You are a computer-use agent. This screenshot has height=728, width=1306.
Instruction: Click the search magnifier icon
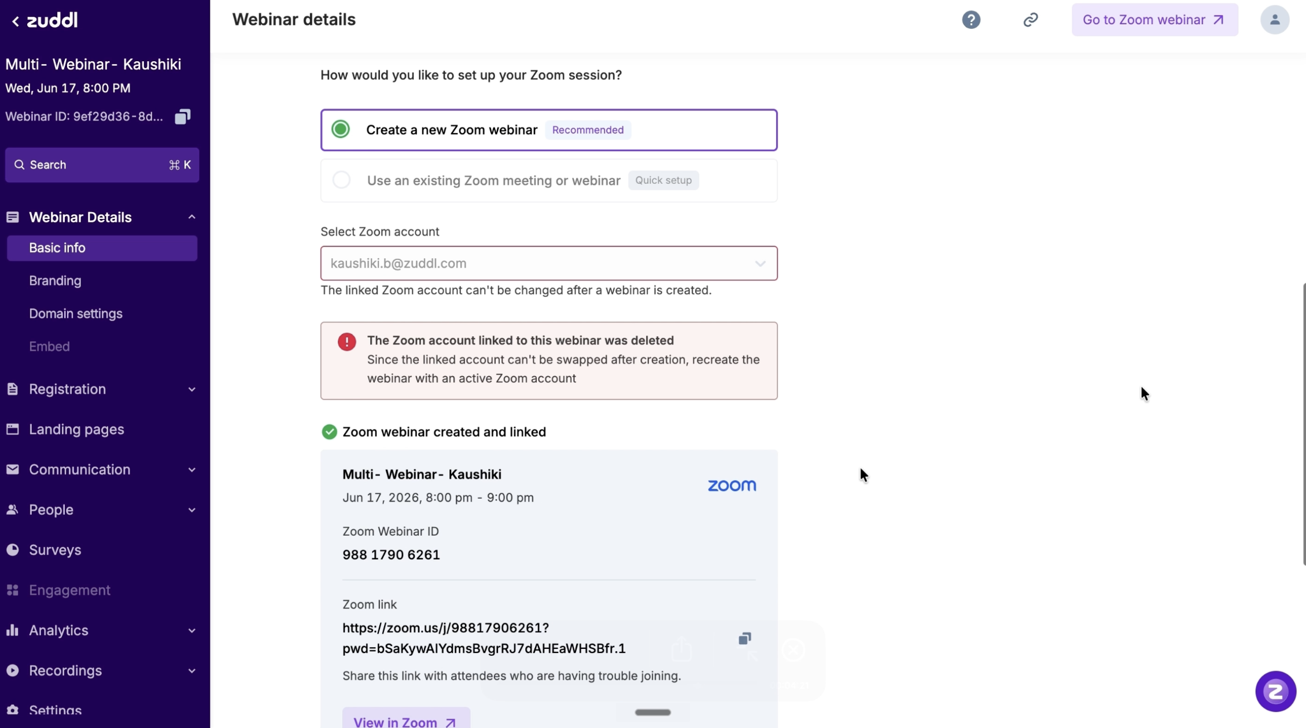(x=19, y=165)
